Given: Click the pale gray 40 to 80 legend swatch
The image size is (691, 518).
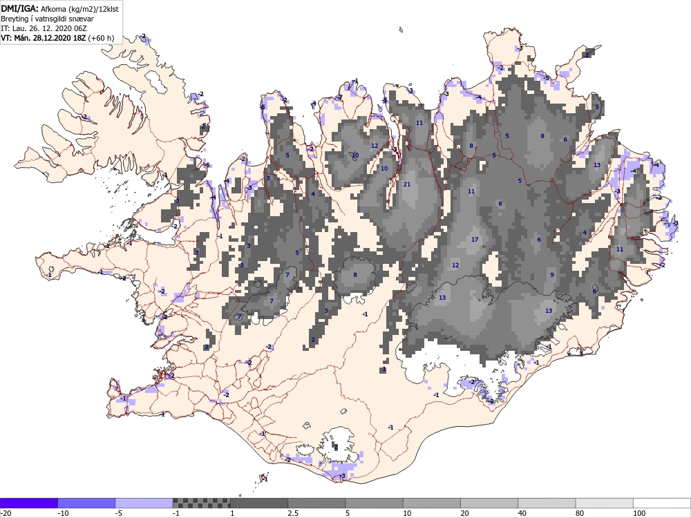Looking at the screenshot, I should [x=547, y=503].
